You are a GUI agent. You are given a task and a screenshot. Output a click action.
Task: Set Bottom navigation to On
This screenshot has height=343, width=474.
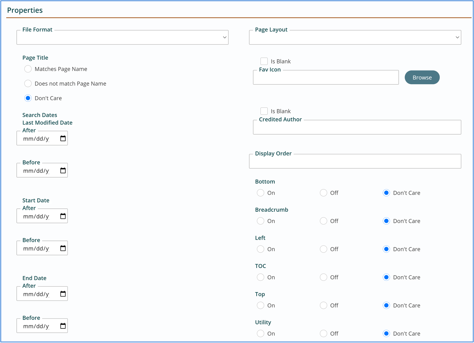pos(261,193)
